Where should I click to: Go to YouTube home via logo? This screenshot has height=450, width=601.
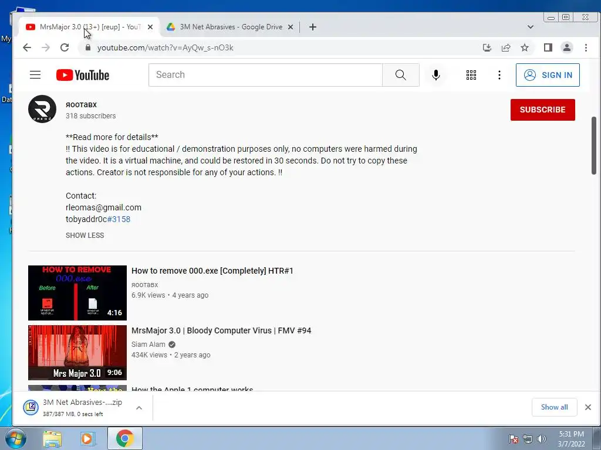[x=82, y=75]
